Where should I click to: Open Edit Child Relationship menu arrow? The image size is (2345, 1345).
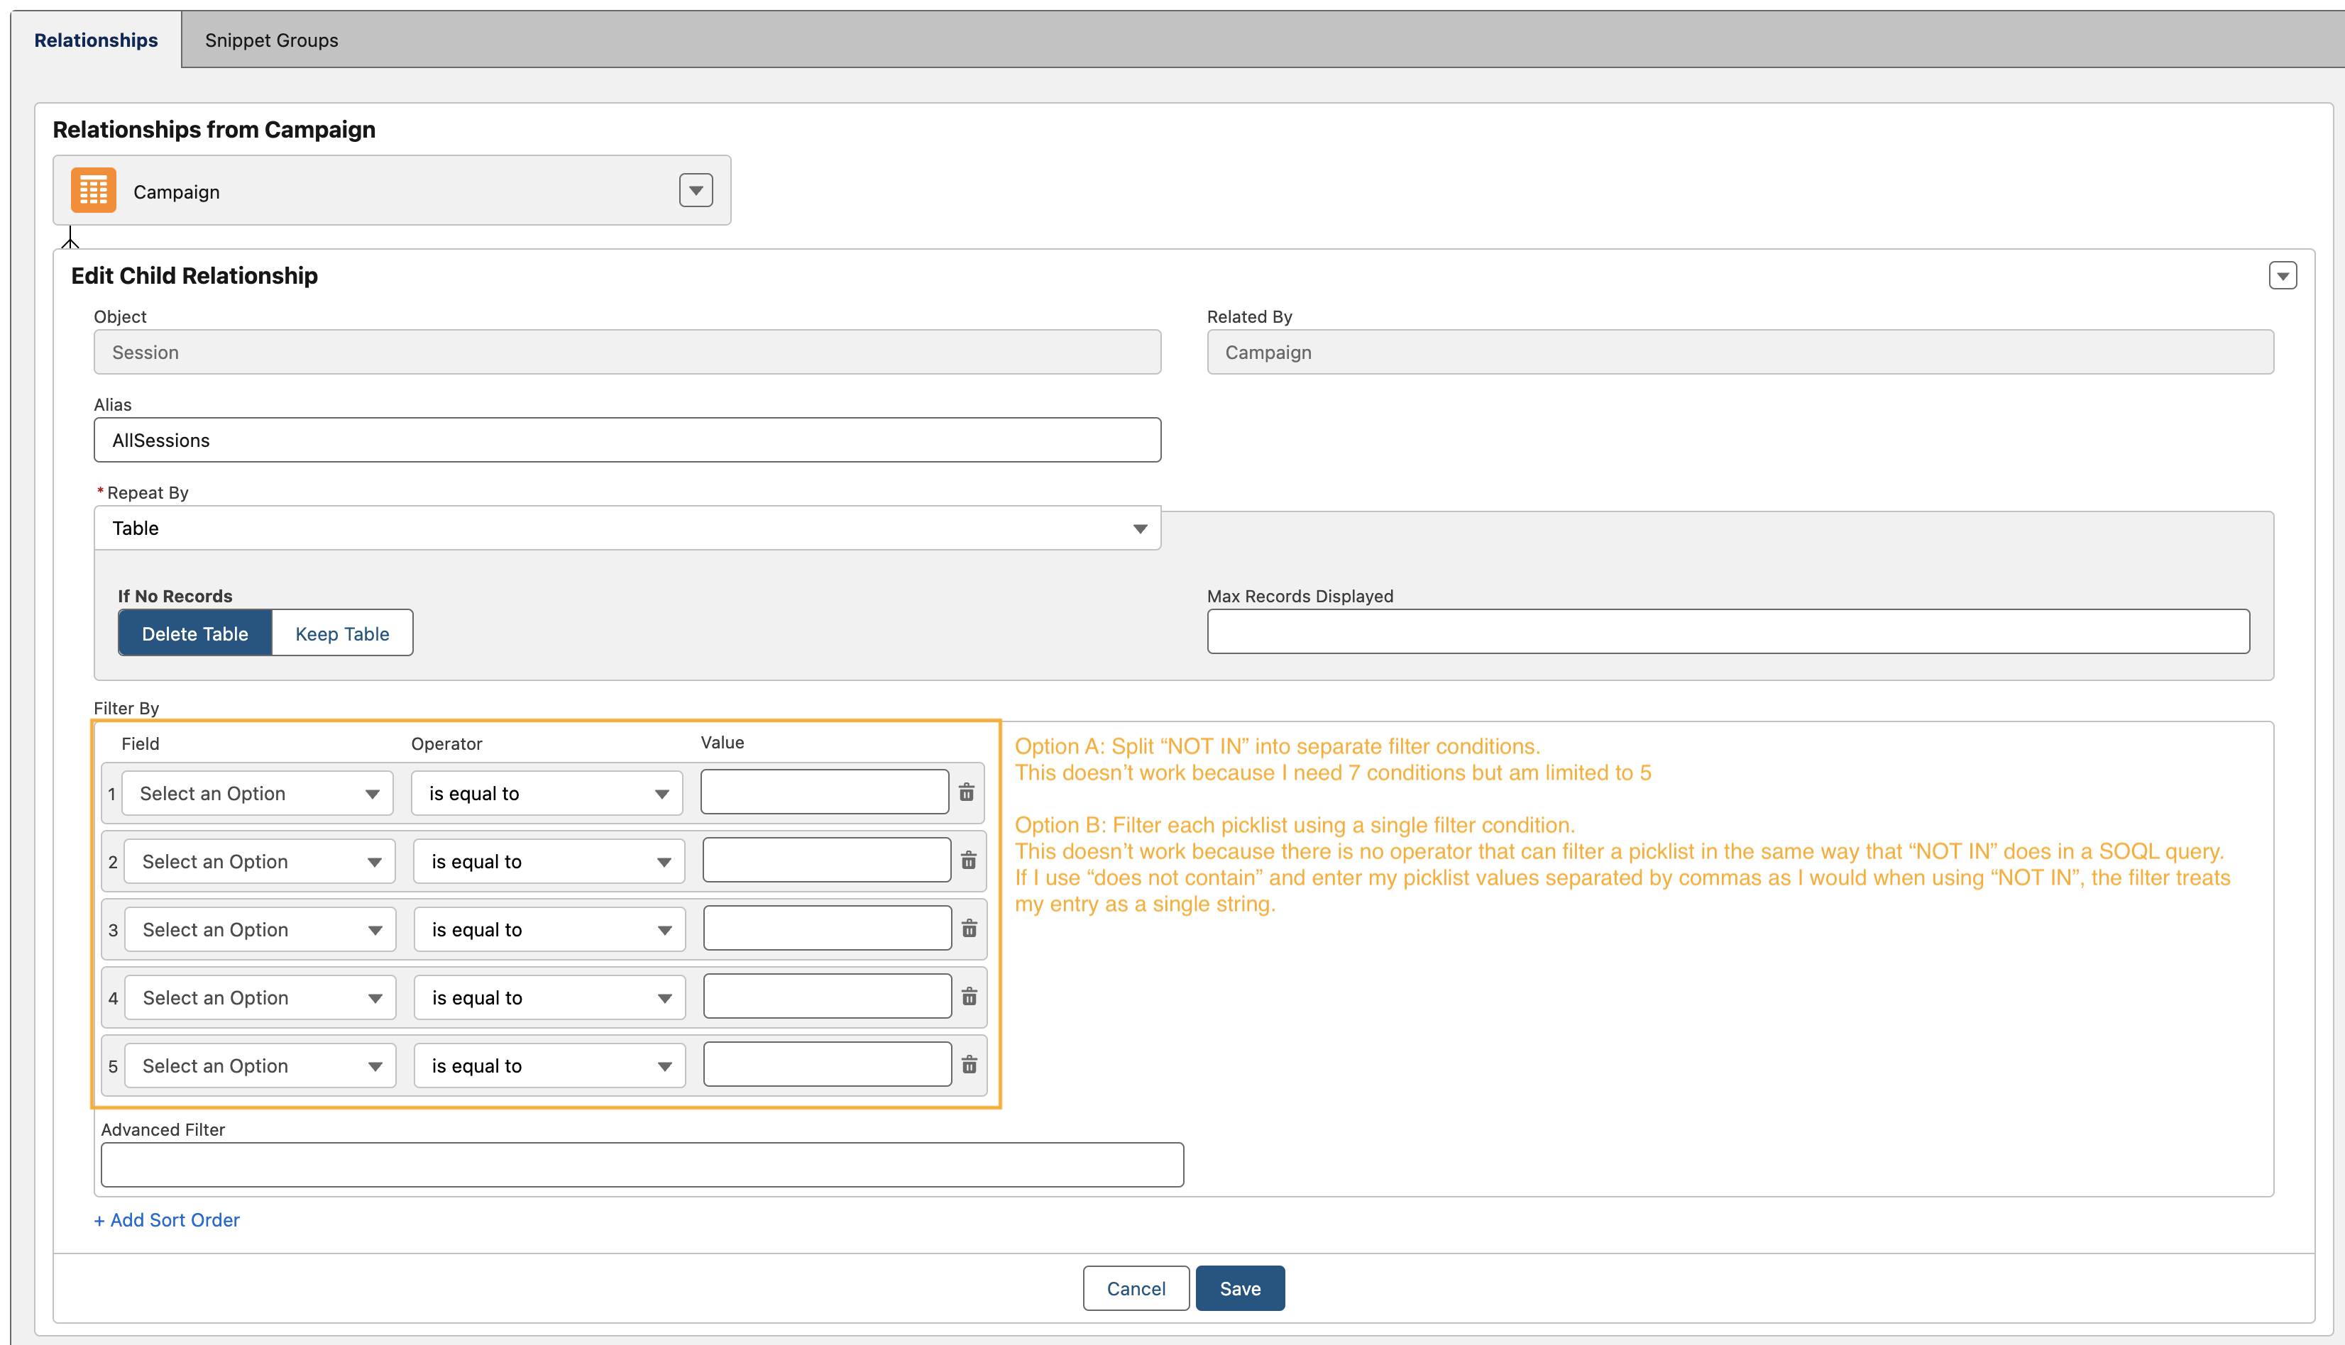(2282, 275)
